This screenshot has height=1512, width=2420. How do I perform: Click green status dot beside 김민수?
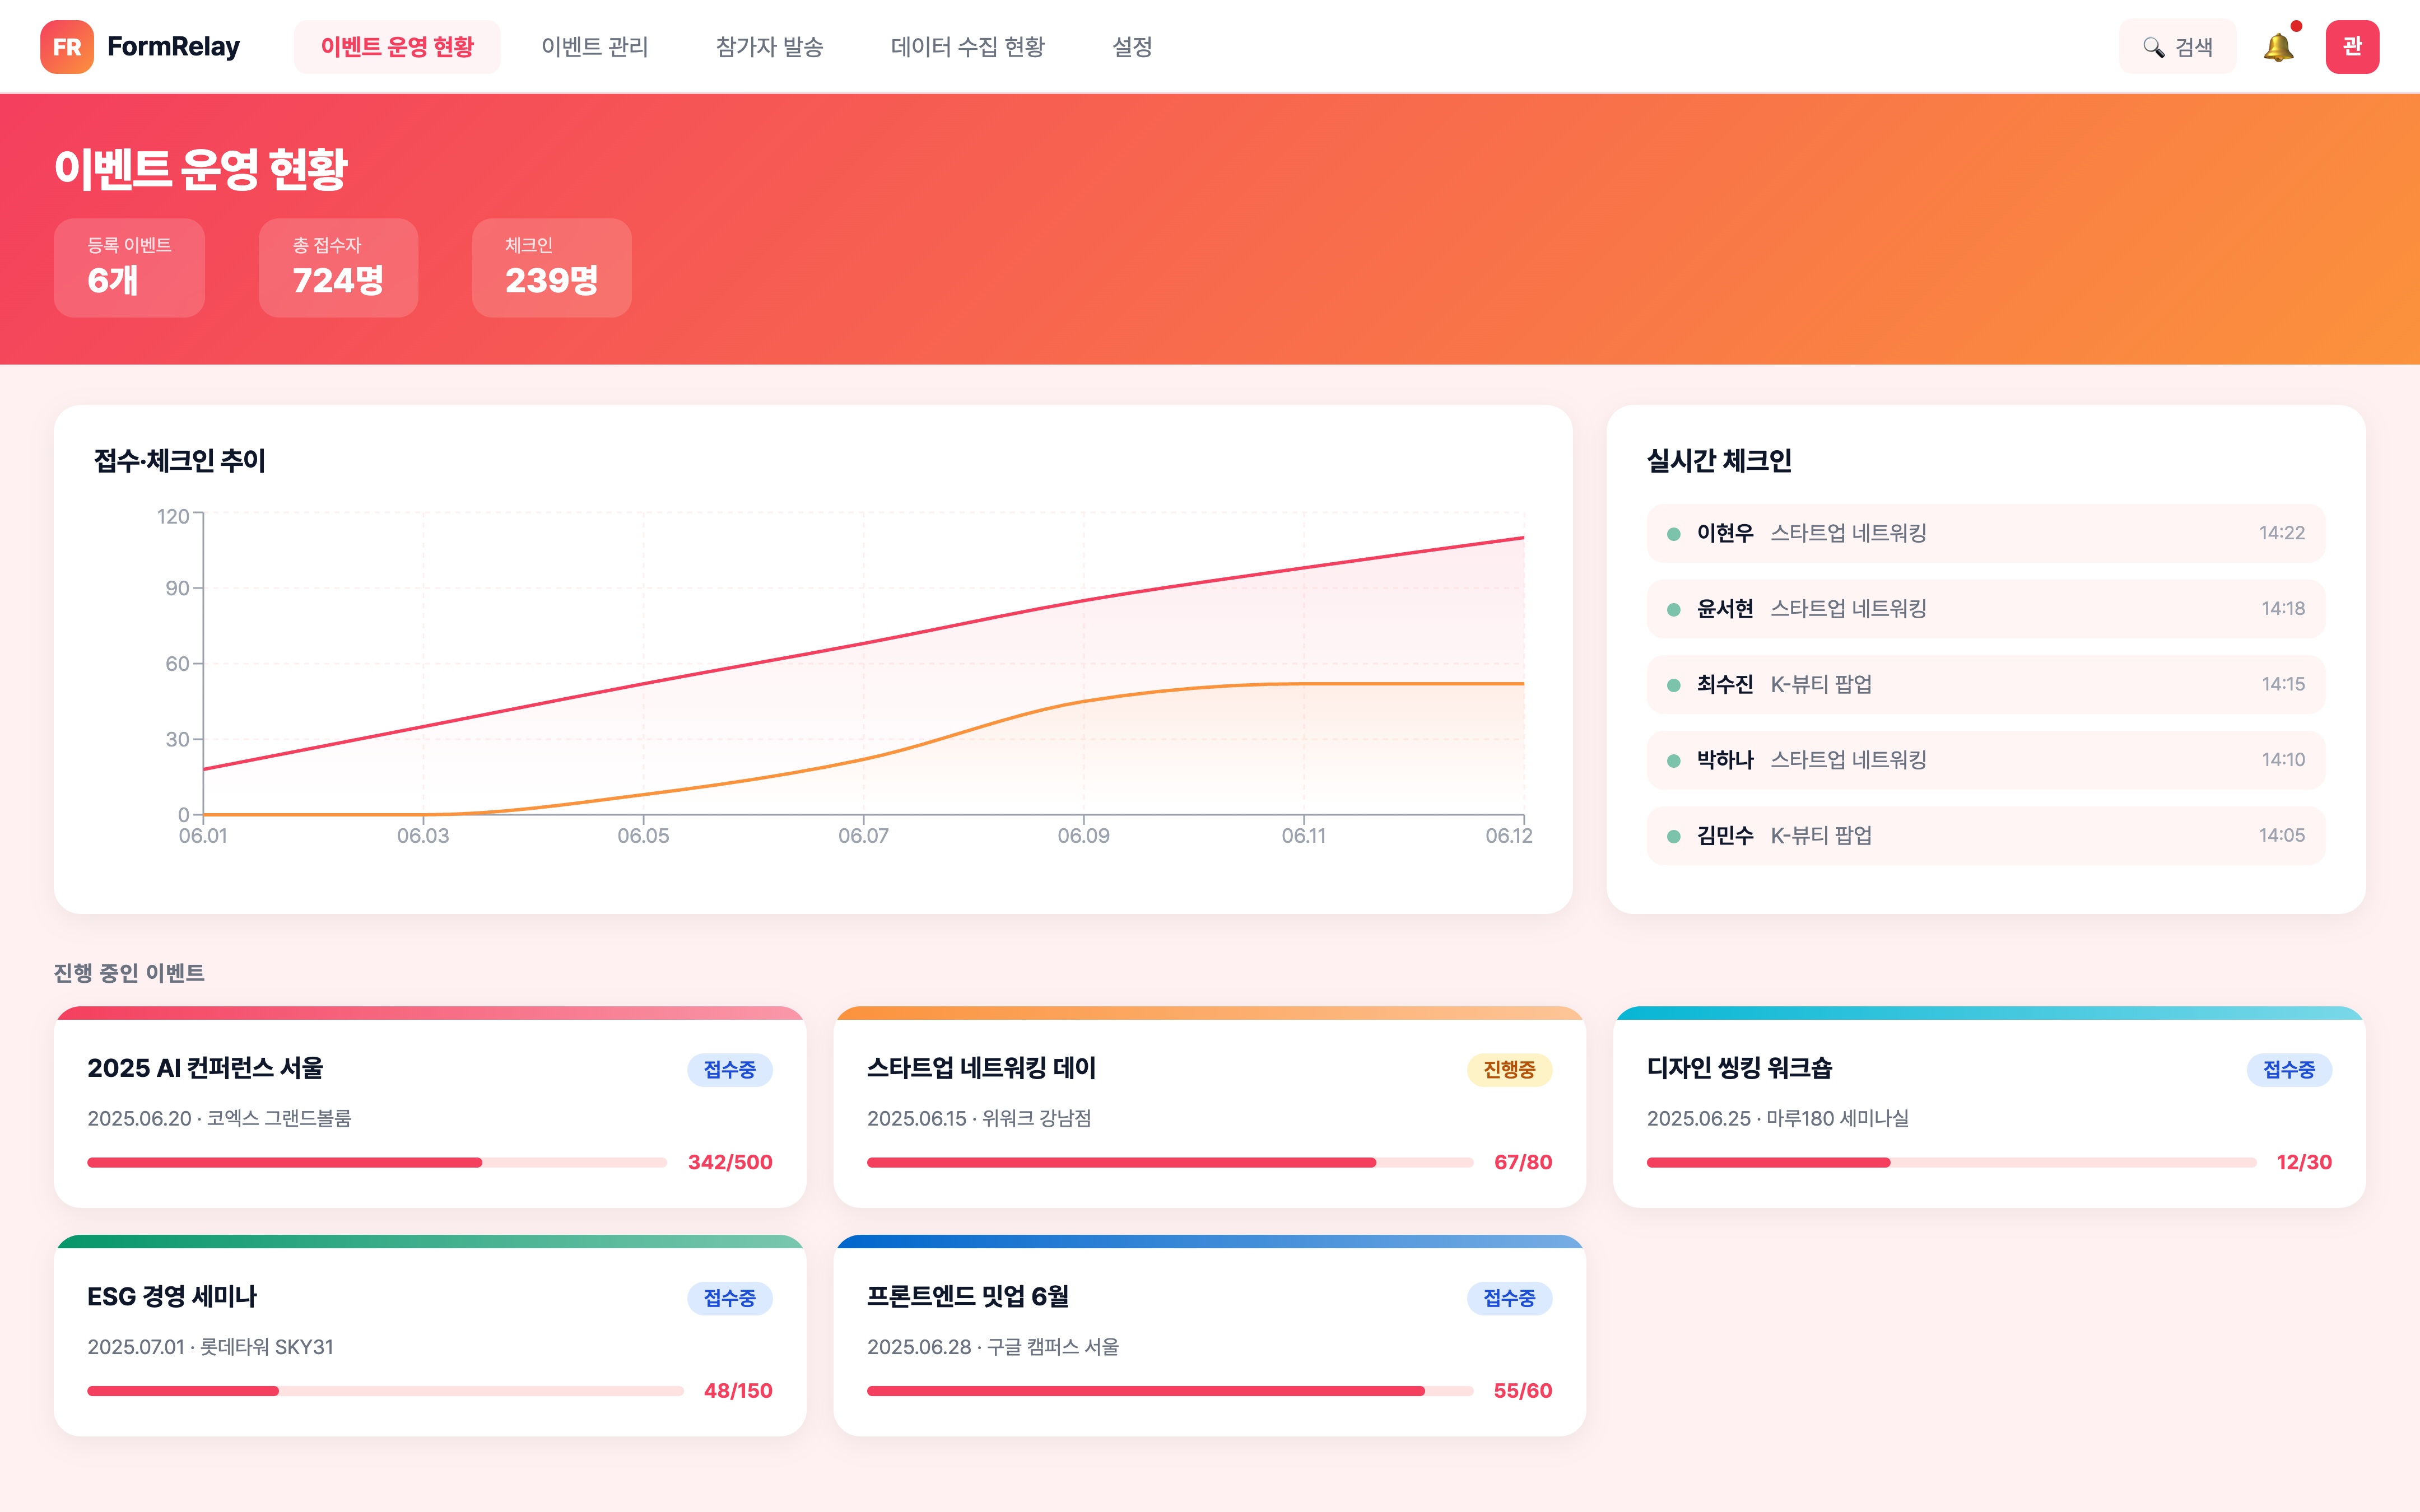1674,836
